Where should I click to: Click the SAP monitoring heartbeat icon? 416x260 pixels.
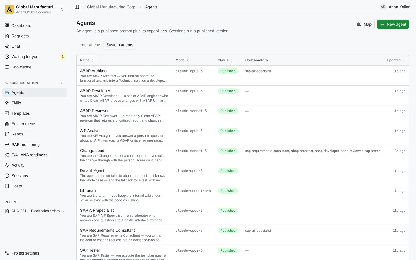coord(7,144)
